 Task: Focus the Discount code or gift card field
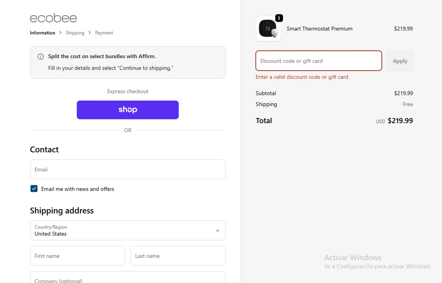(319, 61)
